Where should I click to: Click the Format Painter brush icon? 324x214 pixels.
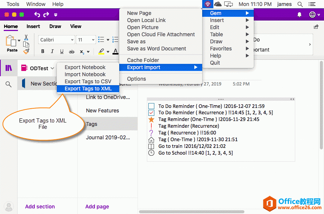pyautogui.click(x=26, y=52)
